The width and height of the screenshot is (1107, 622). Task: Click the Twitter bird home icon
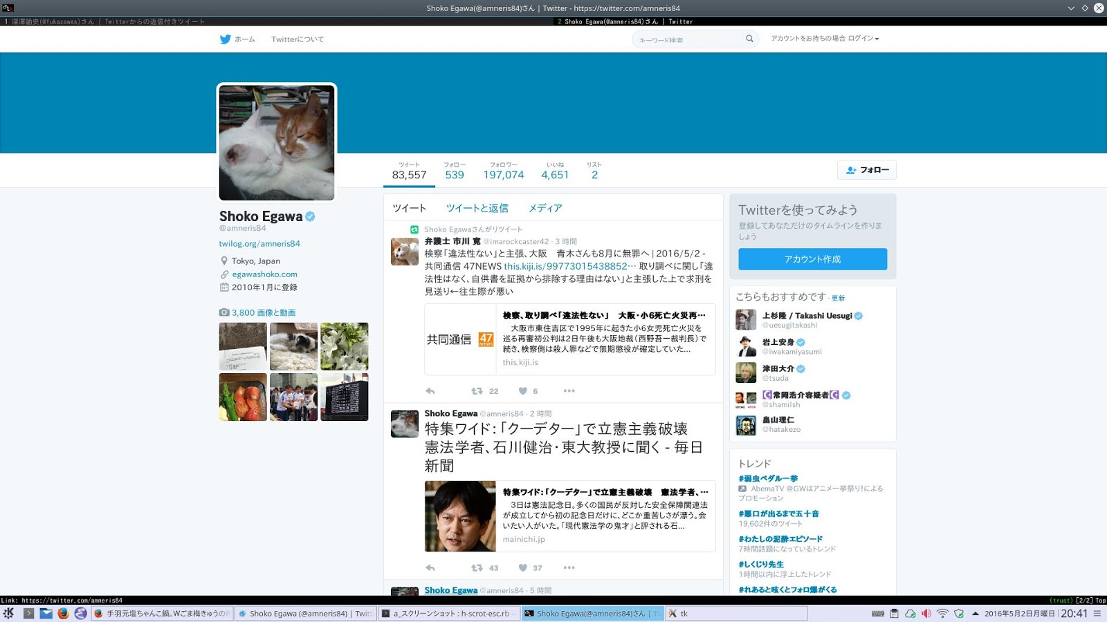tap(225, 39)
